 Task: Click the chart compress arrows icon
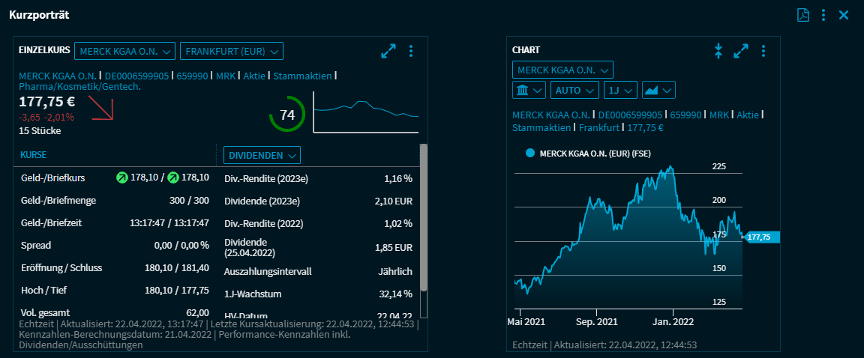point(718,51)
